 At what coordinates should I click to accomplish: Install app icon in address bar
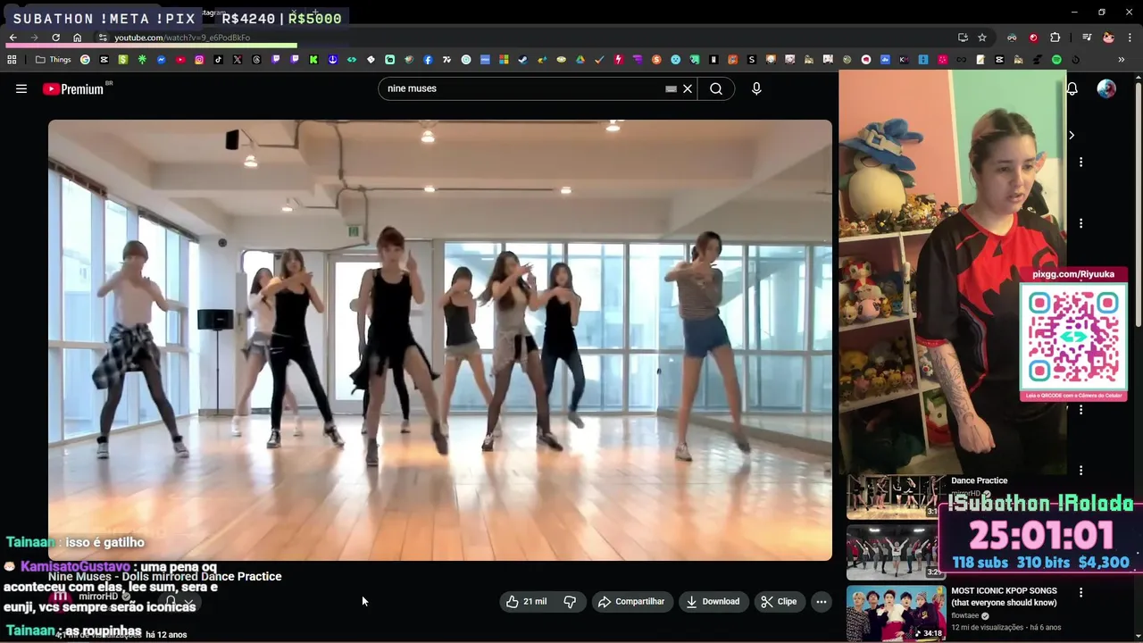point(963,38)
